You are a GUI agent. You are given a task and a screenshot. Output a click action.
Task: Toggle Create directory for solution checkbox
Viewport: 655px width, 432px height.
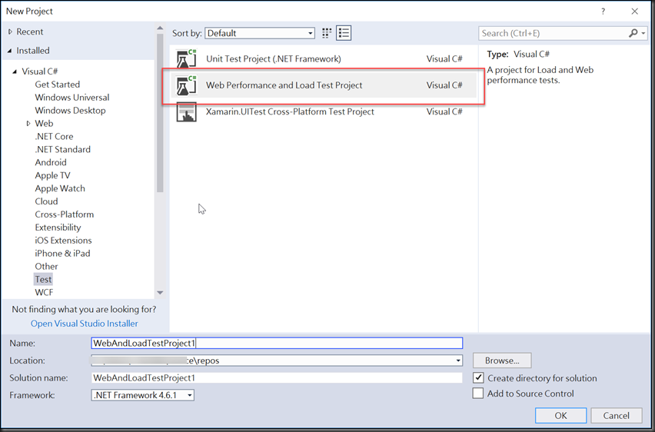coord(478,377)
